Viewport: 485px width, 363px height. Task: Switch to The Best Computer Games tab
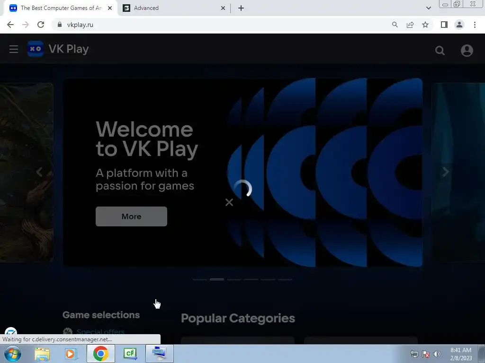coord(61,8)
